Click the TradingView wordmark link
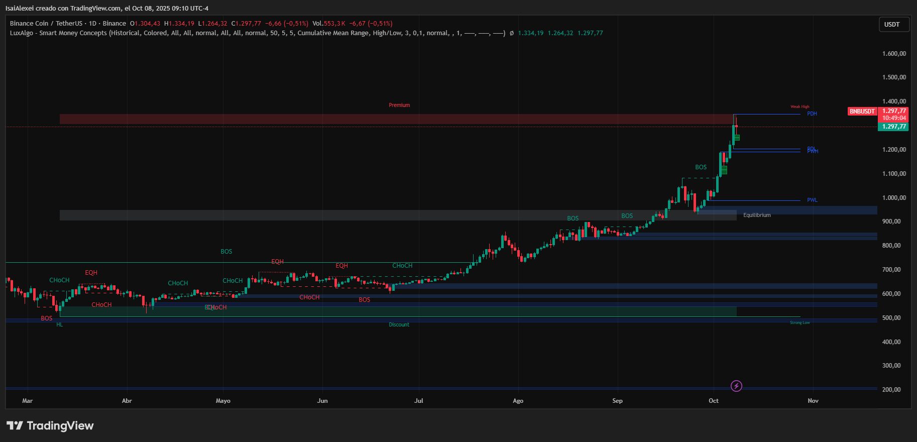Viewport: 917px width, 442px height. 60,426
